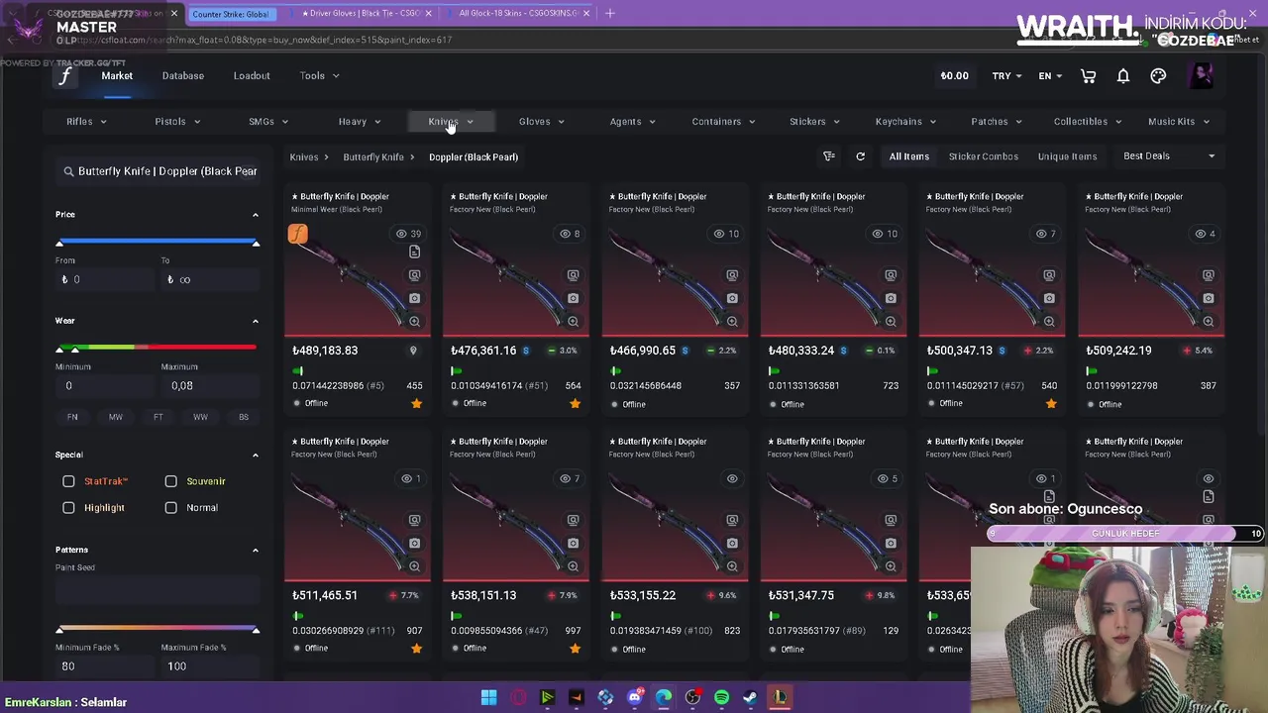Click the Knives breadcrumb link
Image resolution: width=1268 pixels, height=713 pixels.
[304, 157]
